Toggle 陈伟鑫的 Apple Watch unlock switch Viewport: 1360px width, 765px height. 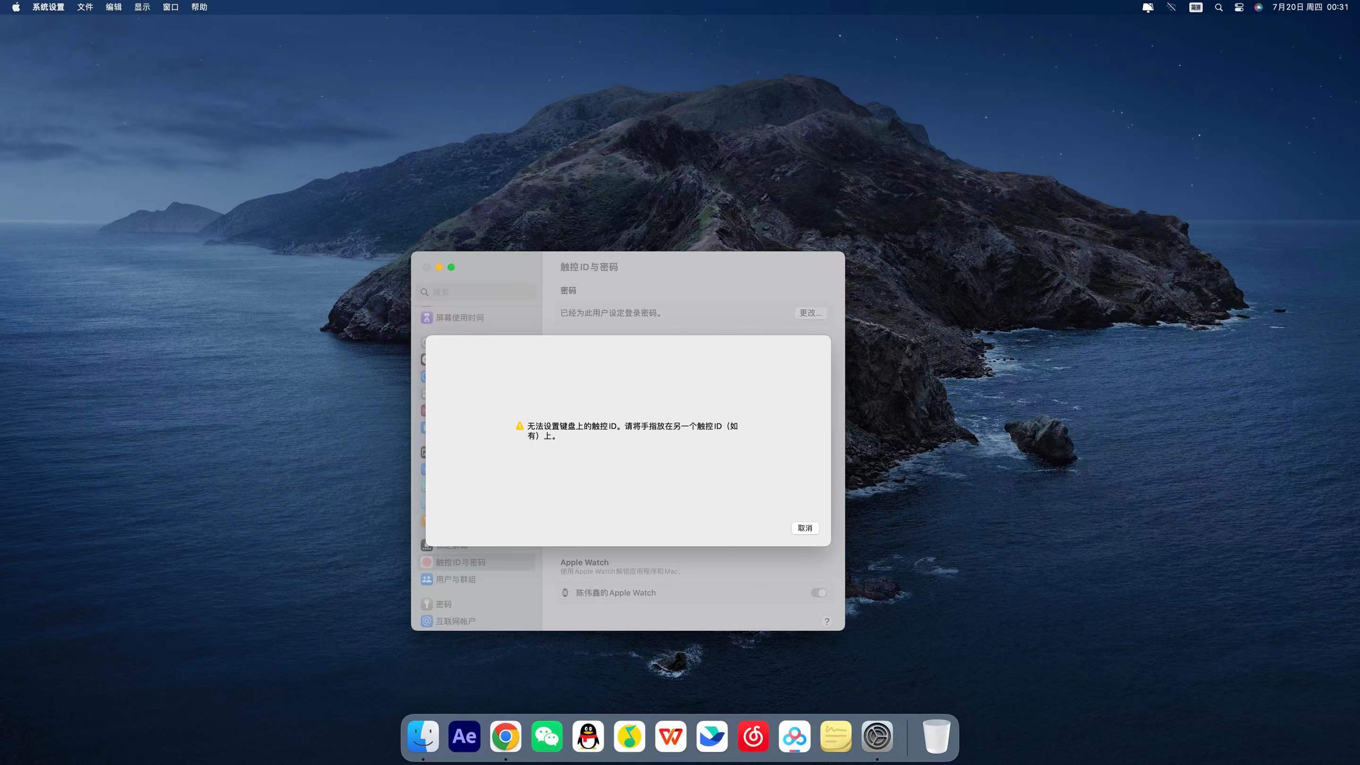tap(818, 593)
